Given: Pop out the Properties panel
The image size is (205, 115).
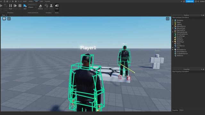Looking at the screenshot, I should tap(203, 69).
